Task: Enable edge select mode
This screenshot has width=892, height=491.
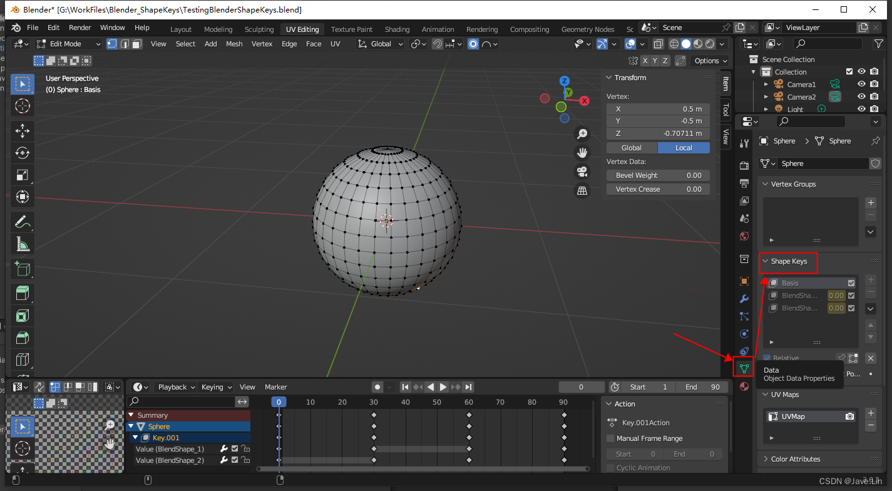Action: [125, 44]
